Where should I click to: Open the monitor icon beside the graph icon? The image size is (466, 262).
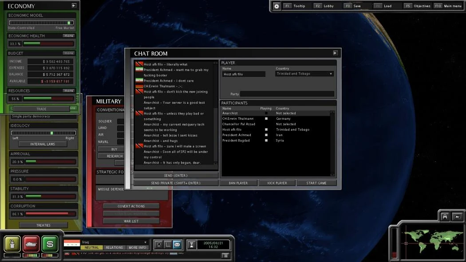[x=159, y=245]
